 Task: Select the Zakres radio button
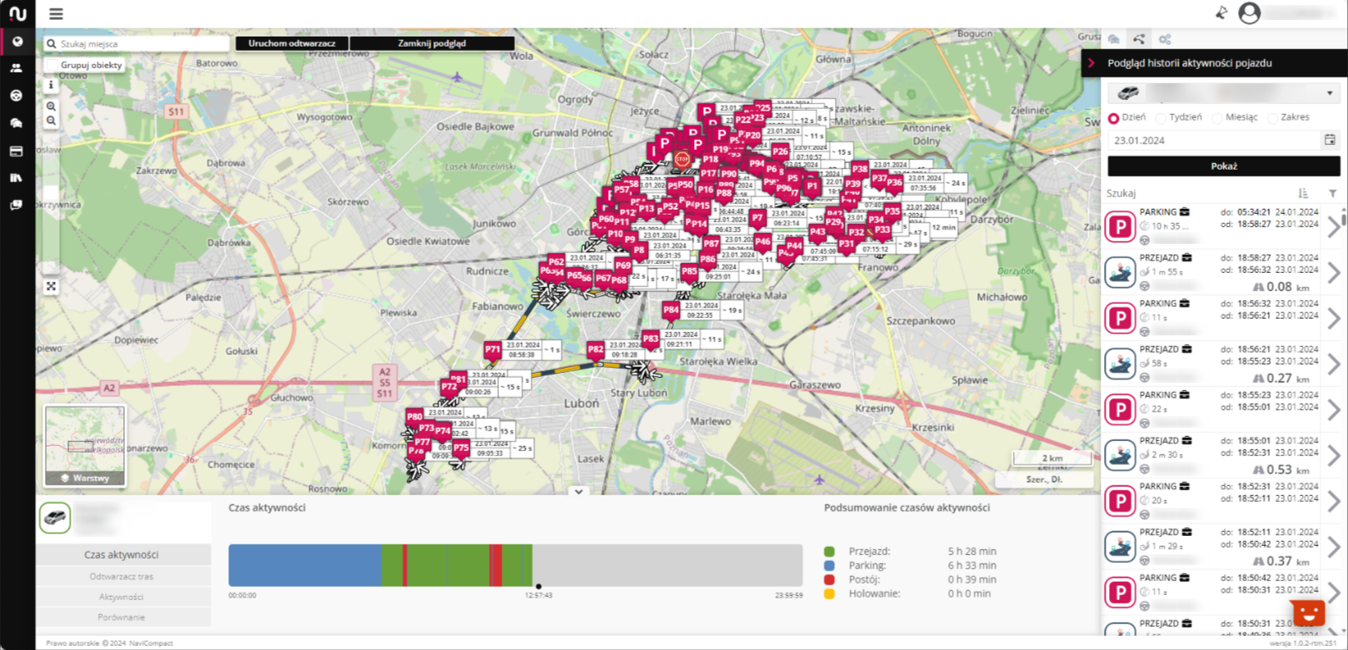click(x=1272, y=118)
